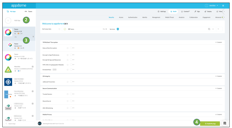Switch to the Access tab
Viewport: 232px width, 128px height.
coord(121,17)
